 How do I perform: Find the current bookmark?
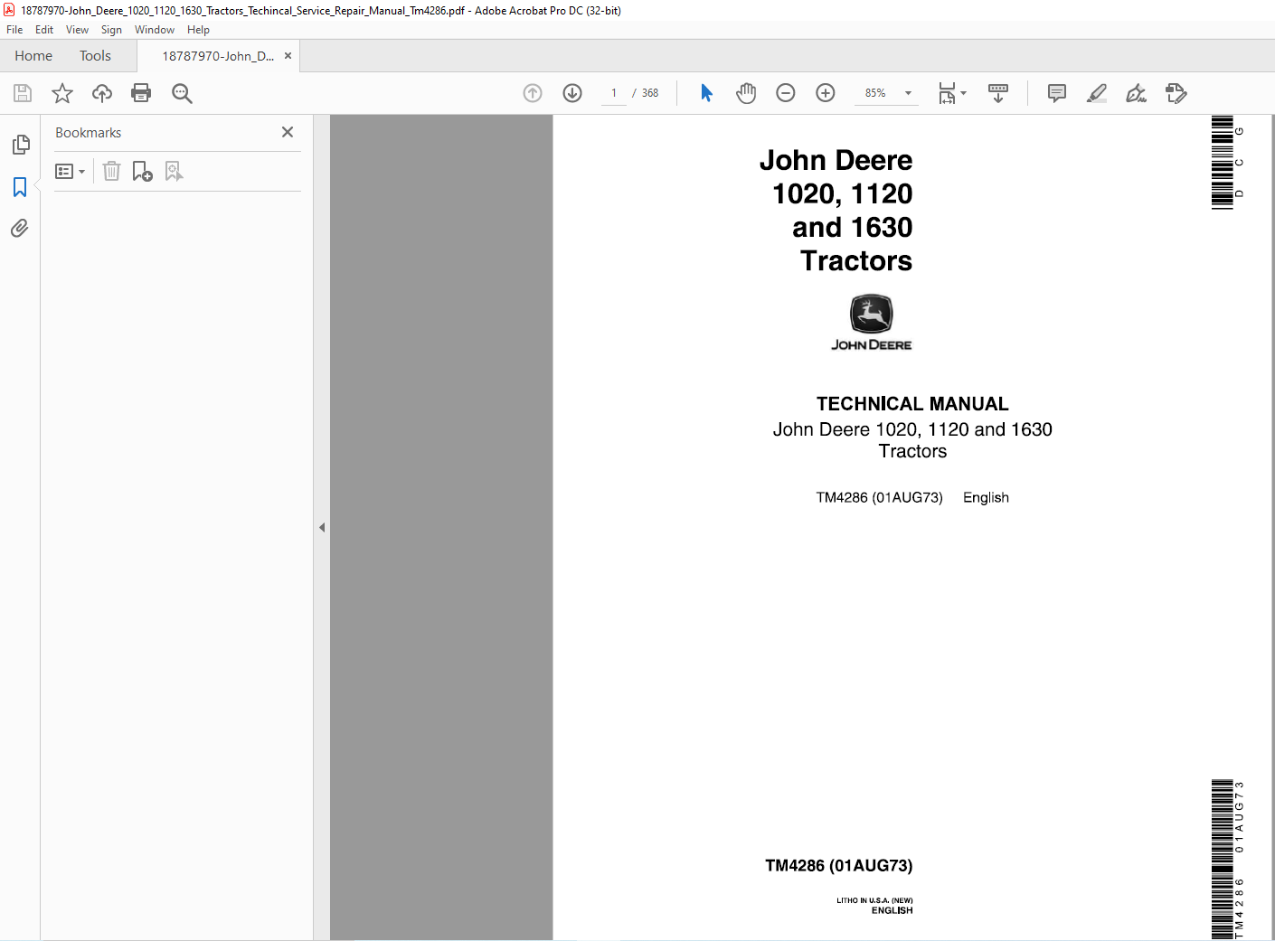pos(174,171)
